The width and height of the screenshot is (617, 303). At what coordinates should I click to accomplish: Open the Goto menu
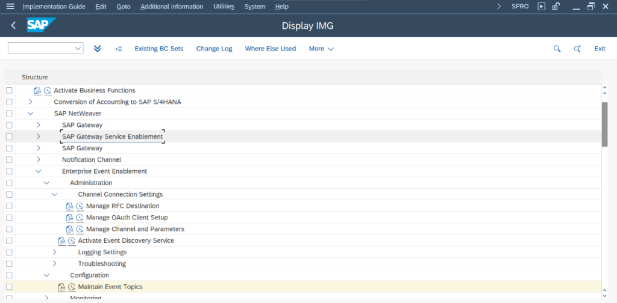coord(124,6)
